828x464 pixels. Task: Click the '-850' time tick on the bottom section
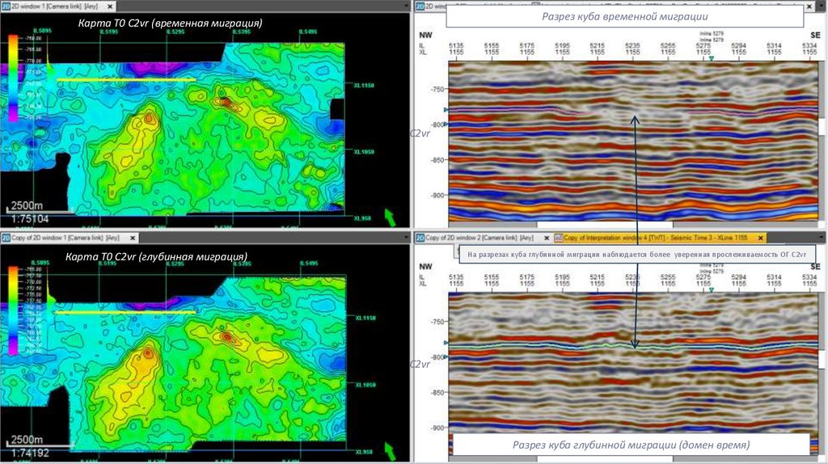[x=437, y=393]
